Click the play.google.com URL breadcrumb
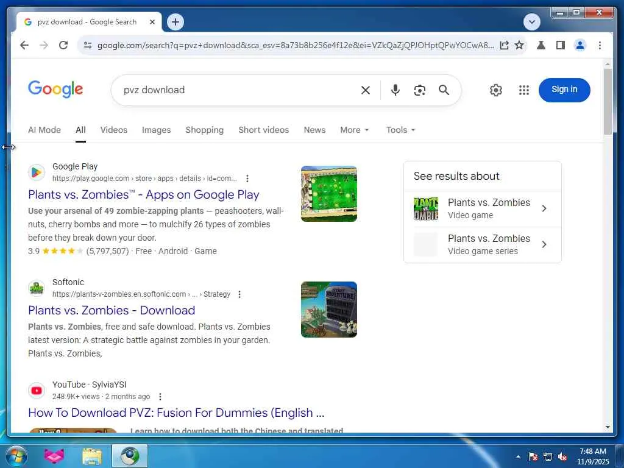Image resolution: width=624 pixels, height=468 pixels. (144, 179)
